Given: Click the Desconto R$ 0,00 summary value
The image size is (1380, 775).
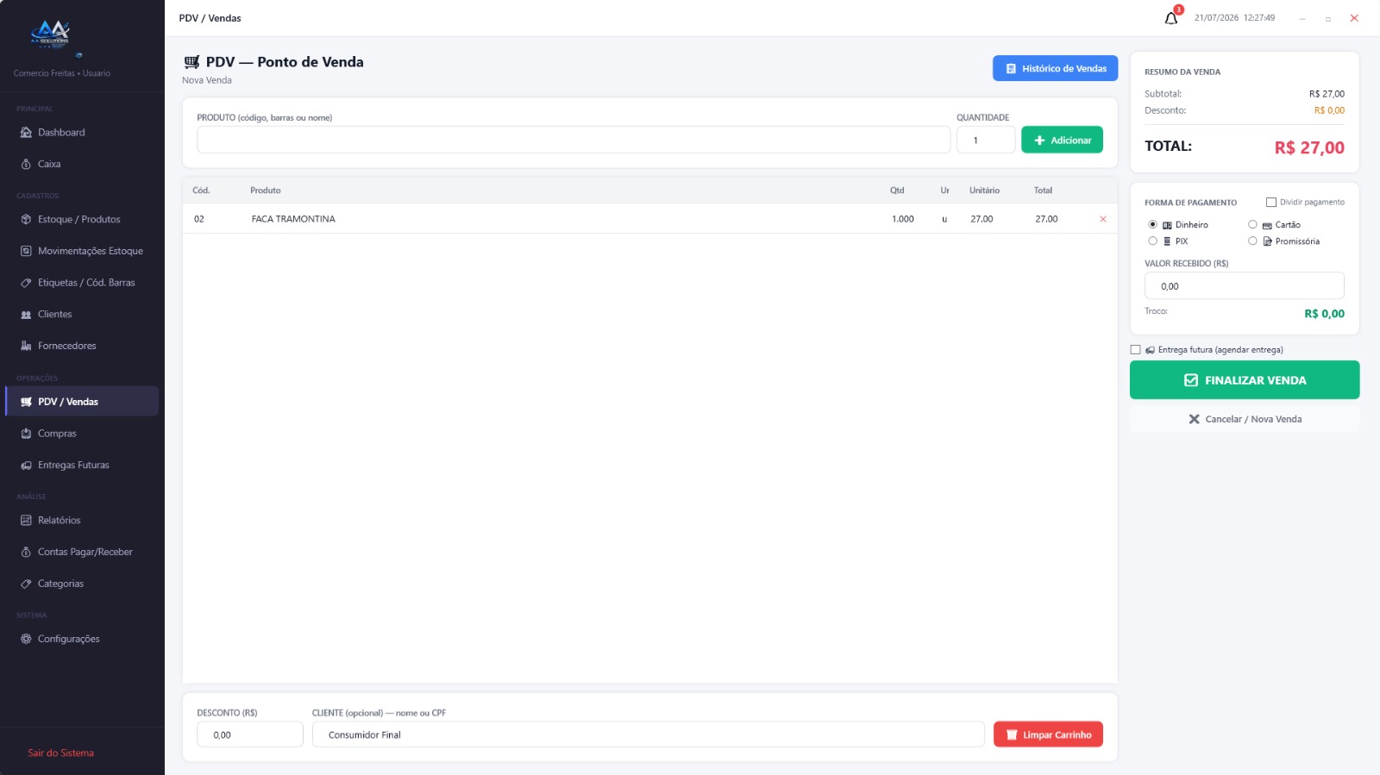Looking at the screenshot, I should (x=1329, y=110).
